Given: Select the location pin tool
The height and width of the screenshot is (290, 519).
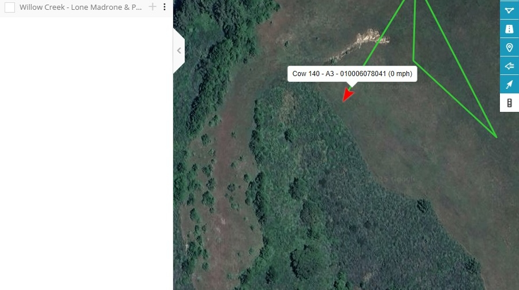Looking at the screenshot, I should coord(509,48).
